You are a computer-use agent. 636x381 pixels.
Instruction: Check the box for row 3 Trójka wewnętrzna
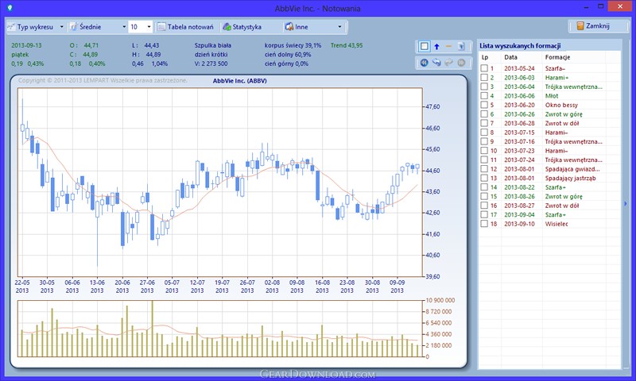pyautogui.click(x=484, y=87)
